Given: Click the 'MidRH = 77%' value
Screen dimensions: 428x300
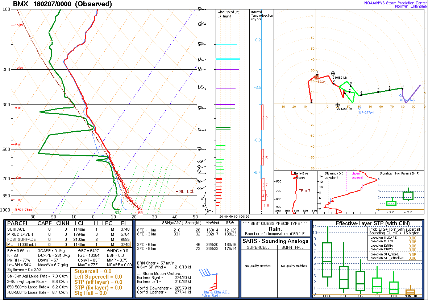Looking at the screenshot, I should click(x=18, y=260).
